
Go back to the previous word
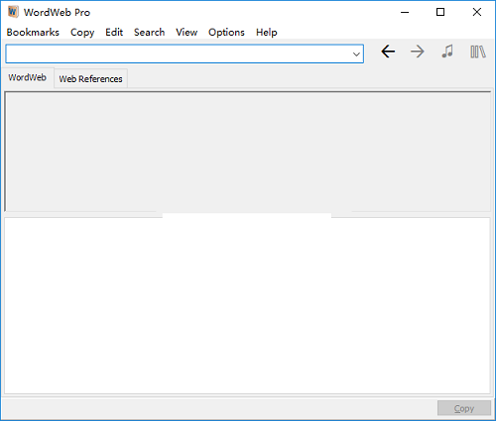pyautogui.click(x=388, y=52)
